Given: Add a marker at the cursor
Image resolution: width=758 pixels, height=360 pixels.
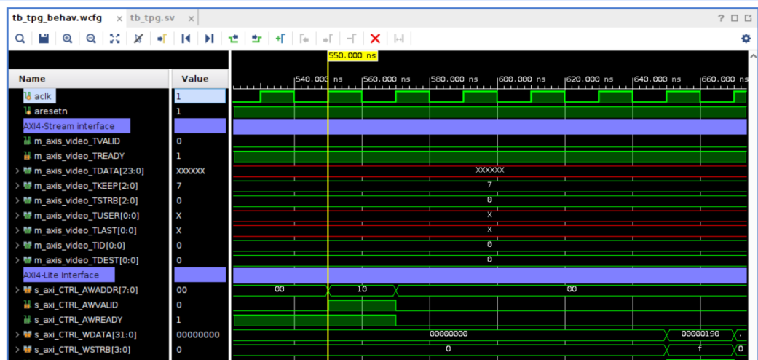Looking at the screenshot, I should pos(280,39).
